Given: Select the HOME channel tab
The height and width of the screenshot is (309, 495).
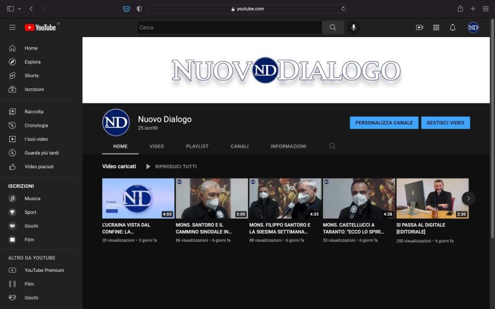Looking at the screenshot, I should pyautogui.click(x=120, y=146).
